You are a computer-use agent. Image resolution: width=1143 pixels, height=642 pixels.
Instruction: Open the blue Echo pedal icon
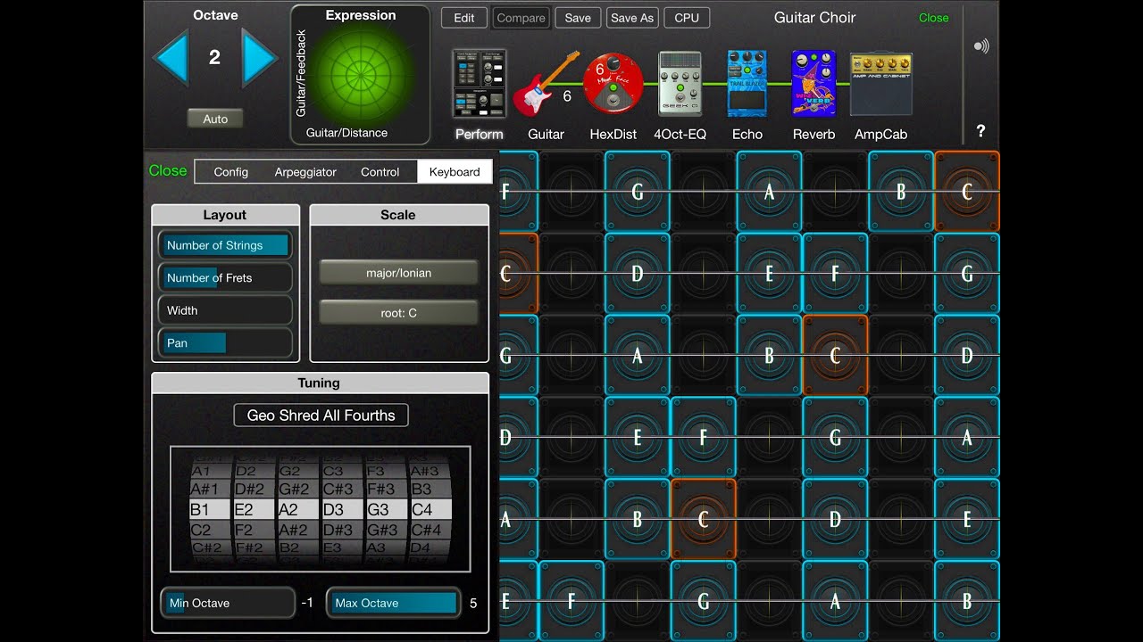747,84
